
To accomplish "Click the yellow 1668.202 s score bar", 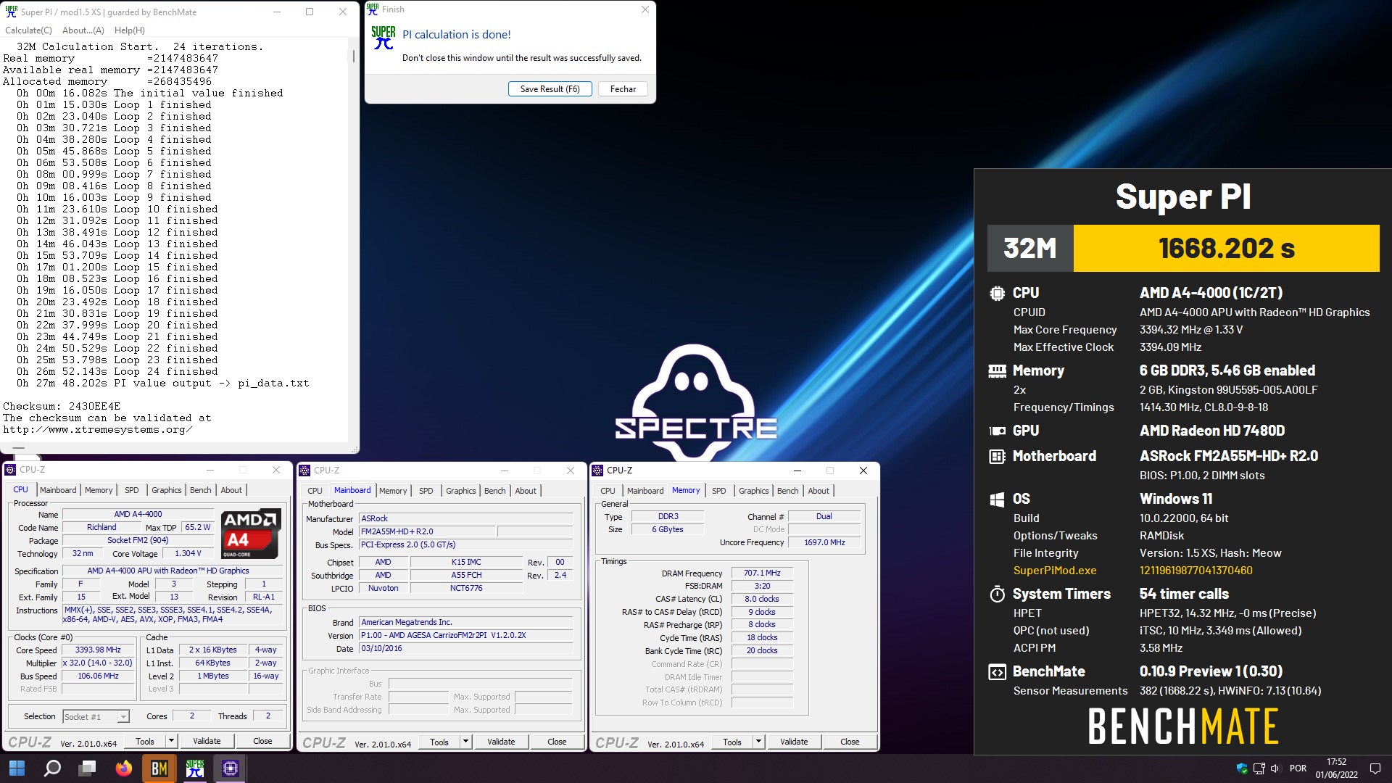I will click(x=1226, y=248).
